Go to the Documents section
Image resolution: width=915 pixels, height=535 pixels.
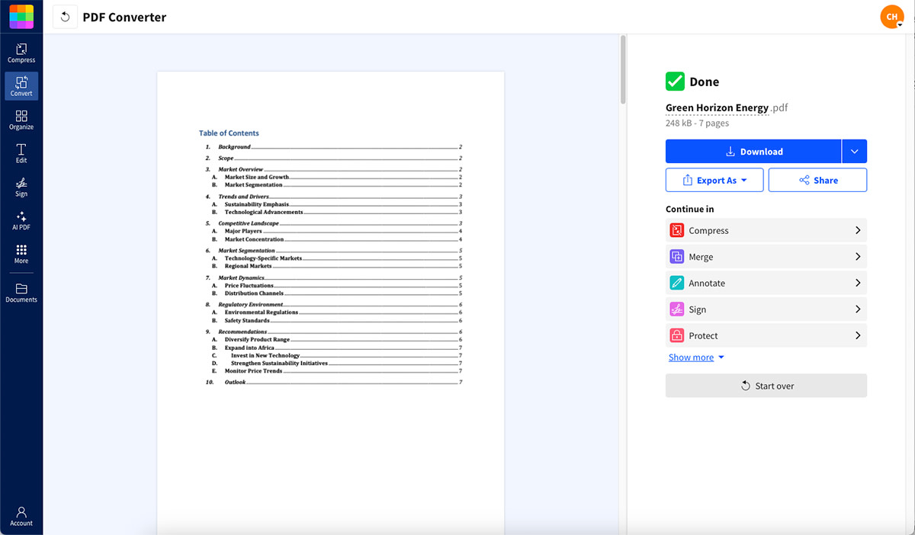(21, 290)
